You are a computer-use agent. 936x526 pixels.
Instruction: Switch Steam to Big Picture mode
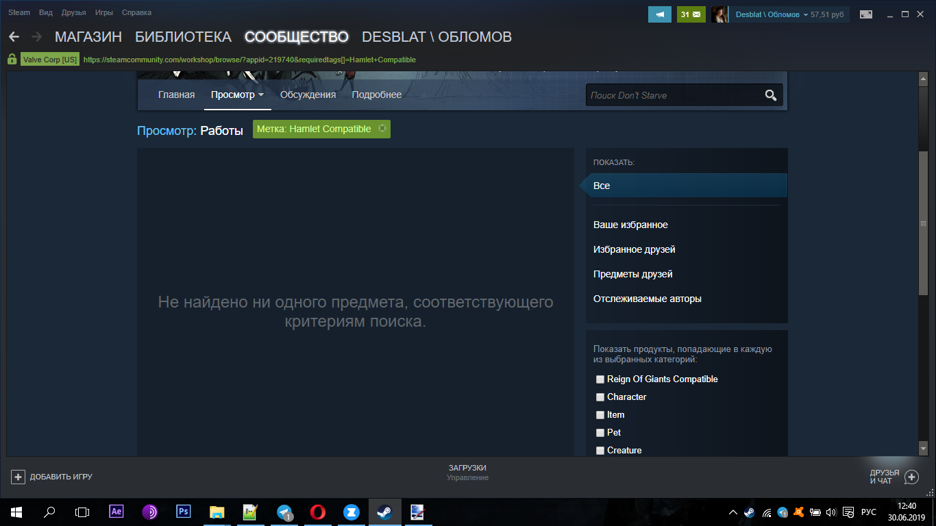coord(866,14)
